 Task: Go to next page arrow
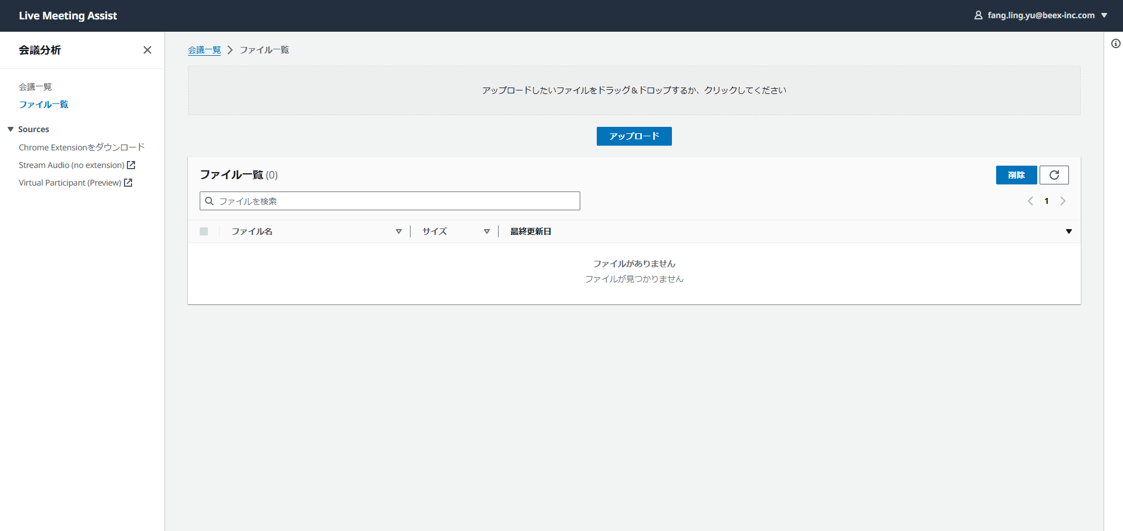[x=1063, y=201]
